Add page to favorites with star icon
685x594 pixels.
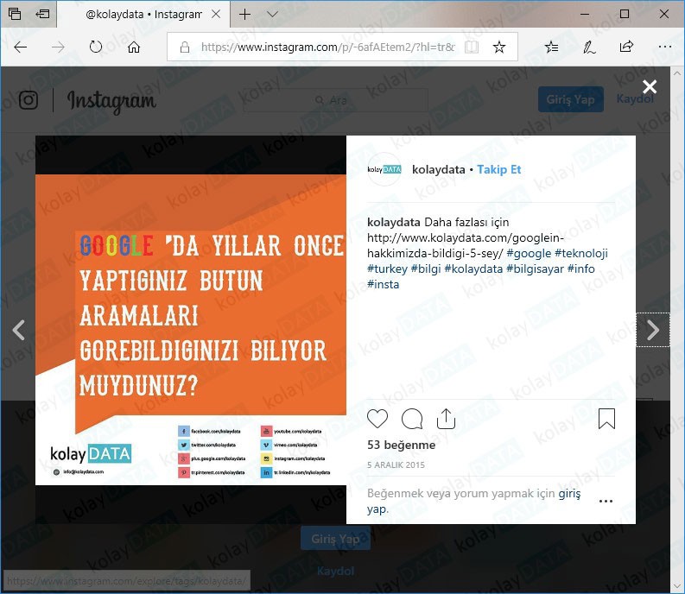(499, 47)
